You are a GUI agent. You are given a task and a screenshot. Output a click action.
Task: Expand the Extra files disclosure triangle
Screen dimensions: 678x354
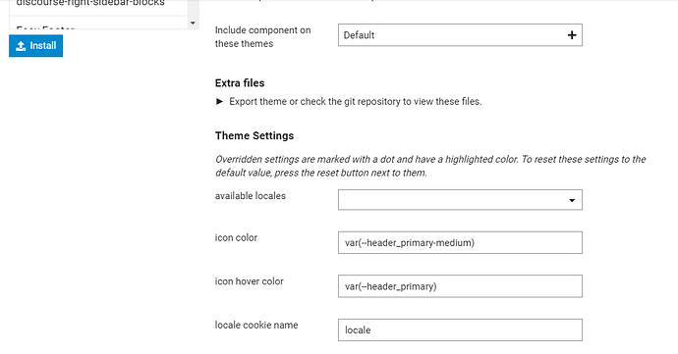click(x=220, y=101)
